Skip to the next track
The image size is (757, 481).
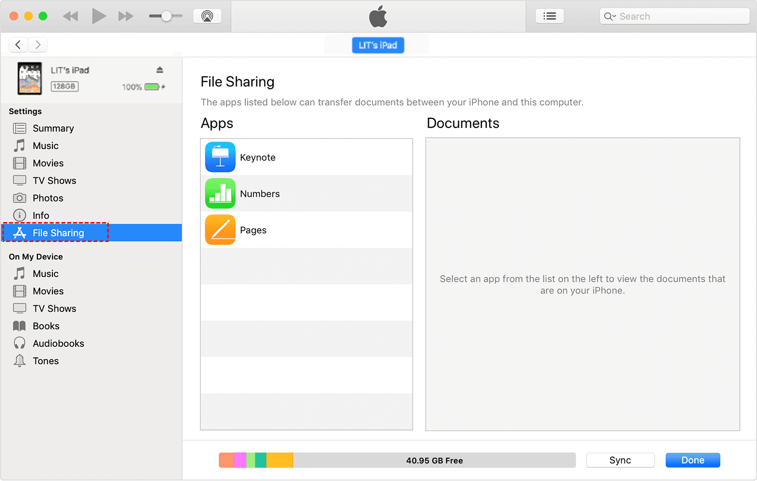click(x=126, y=16)
